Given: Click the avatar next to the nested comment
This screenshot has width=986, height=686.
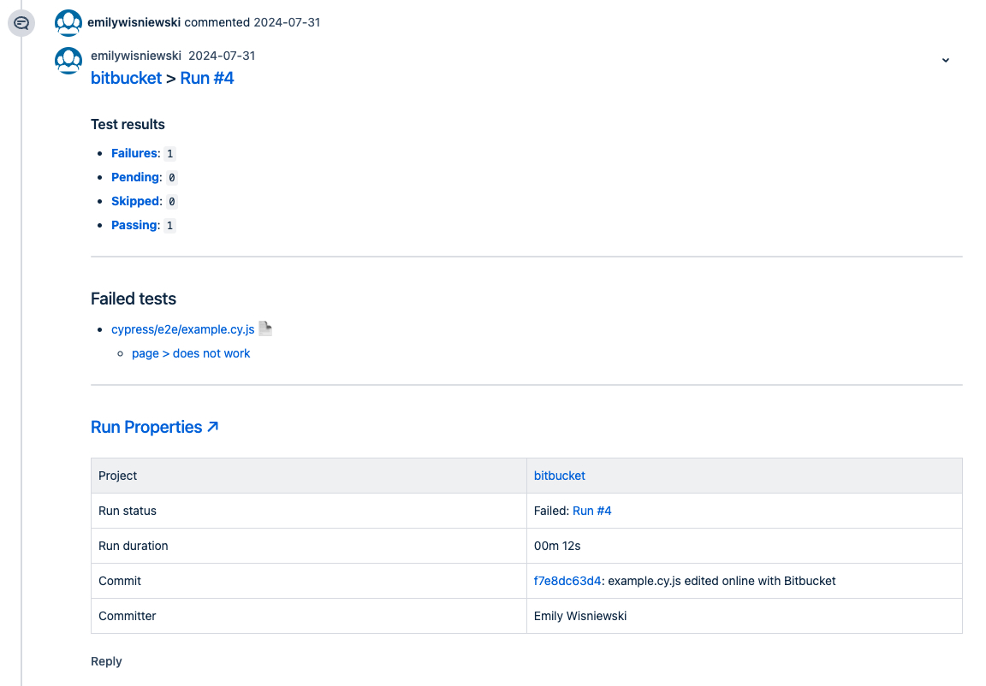Looking at the screenshot, I should pos(68,61).
